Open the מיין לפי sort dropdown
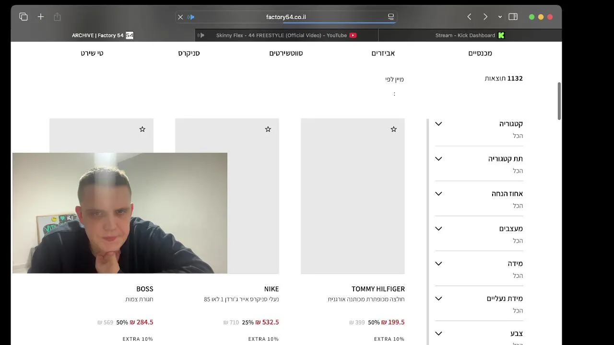 click(x=394, y=80)
